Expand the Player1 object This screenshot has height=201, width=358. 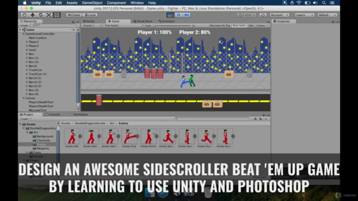(27, 42)
